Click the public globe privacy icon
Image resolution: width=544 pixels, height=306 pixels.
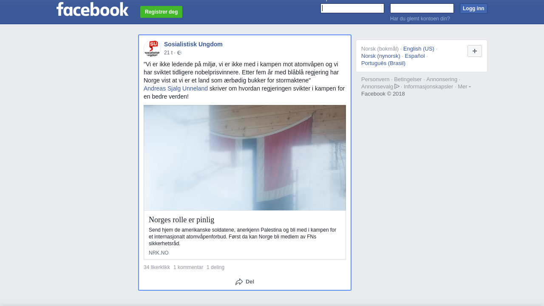(x=179, y=53)
